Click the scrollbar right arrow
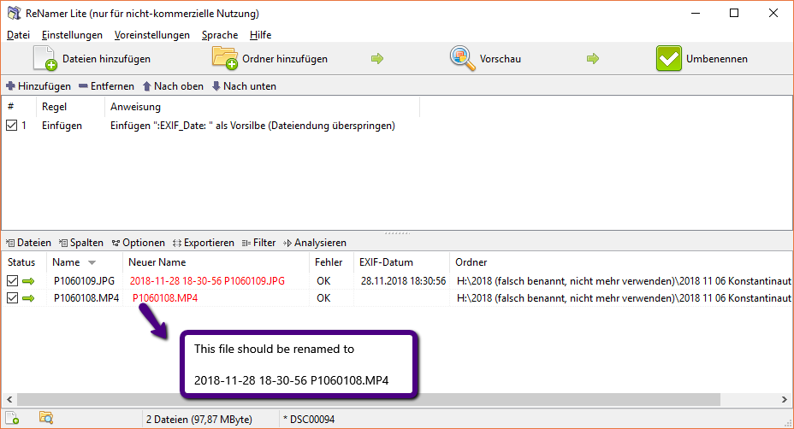This screenshot has height=429, width=794. 785,400
